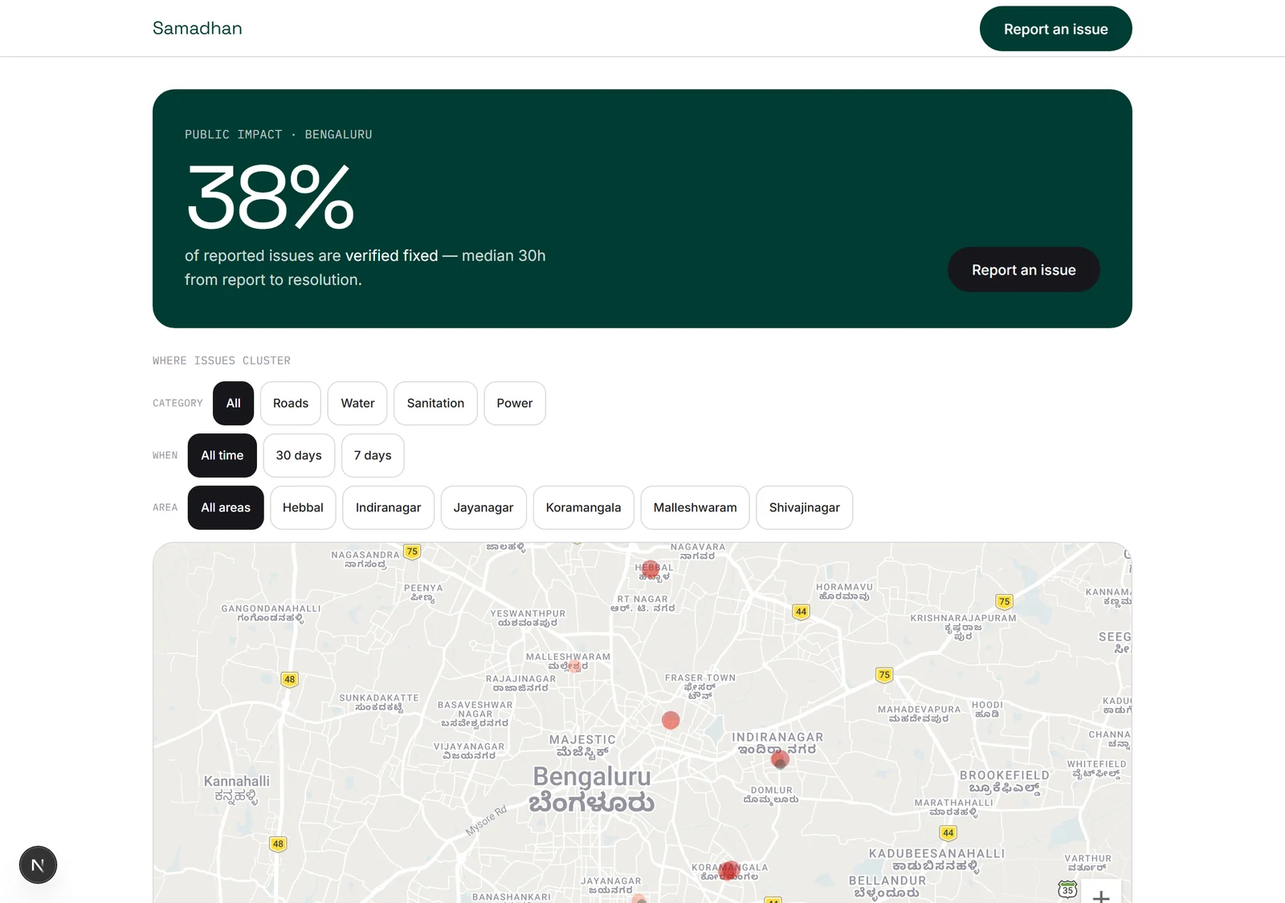Screen dimensions: 1285x903
Task: Select the All category filter
Action: click(x=233, y=403)
